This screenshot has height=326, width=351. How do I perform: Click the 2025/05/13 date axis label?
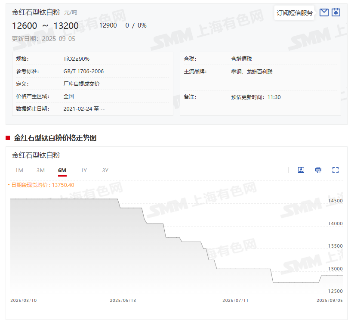(123, 301)
